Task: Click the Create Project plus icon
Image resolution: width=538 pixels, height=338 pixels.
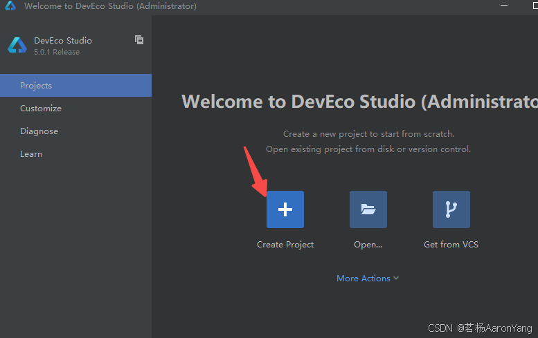Action: pyautogui.click(x=285, y=209)
